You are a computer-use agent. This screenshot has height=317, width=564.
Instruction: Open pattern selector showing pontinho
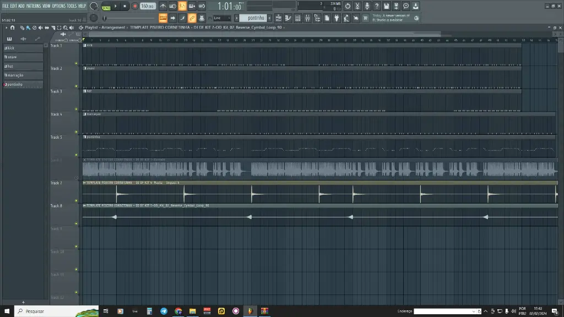pos(253,18)
